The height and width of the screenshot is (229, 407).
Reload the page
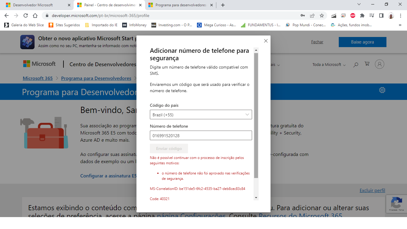[26, 16]
